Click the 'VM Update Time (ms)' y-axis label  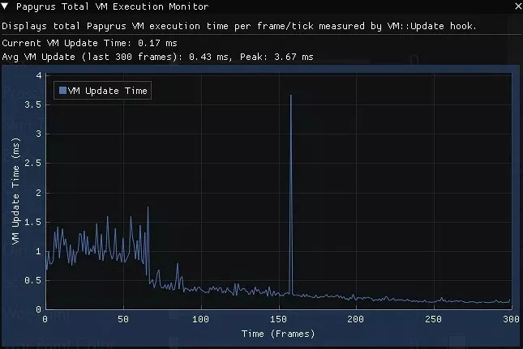click(x=15, y=191)
